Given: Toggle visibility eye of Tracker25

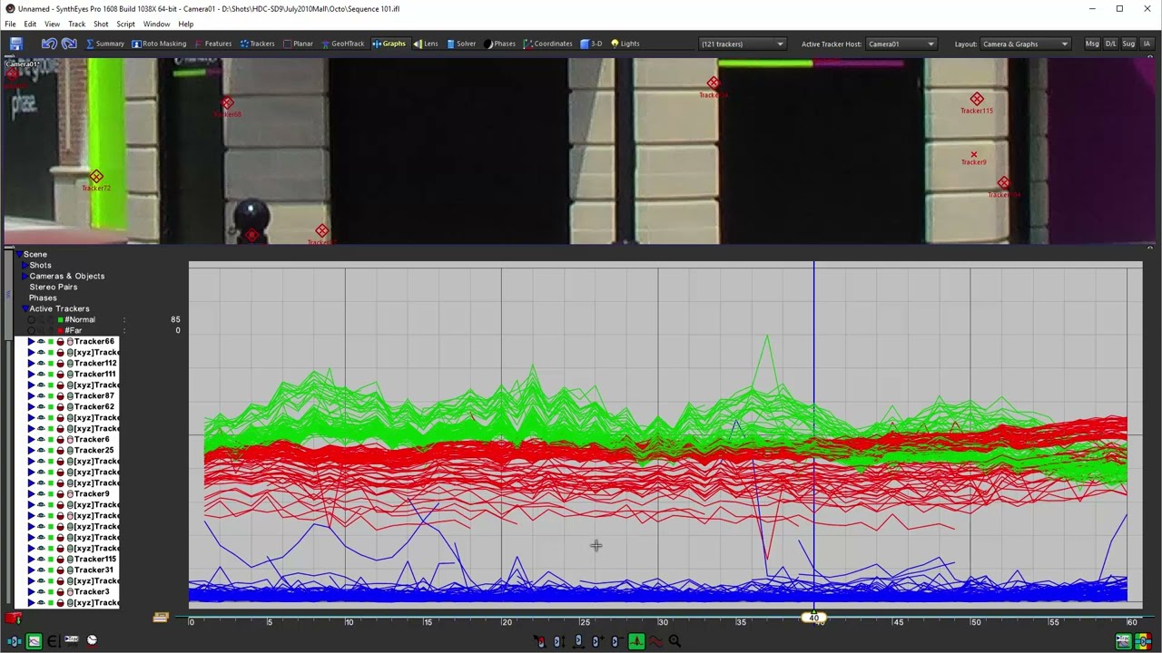Looking at the screenshot, I should (41, 450).
